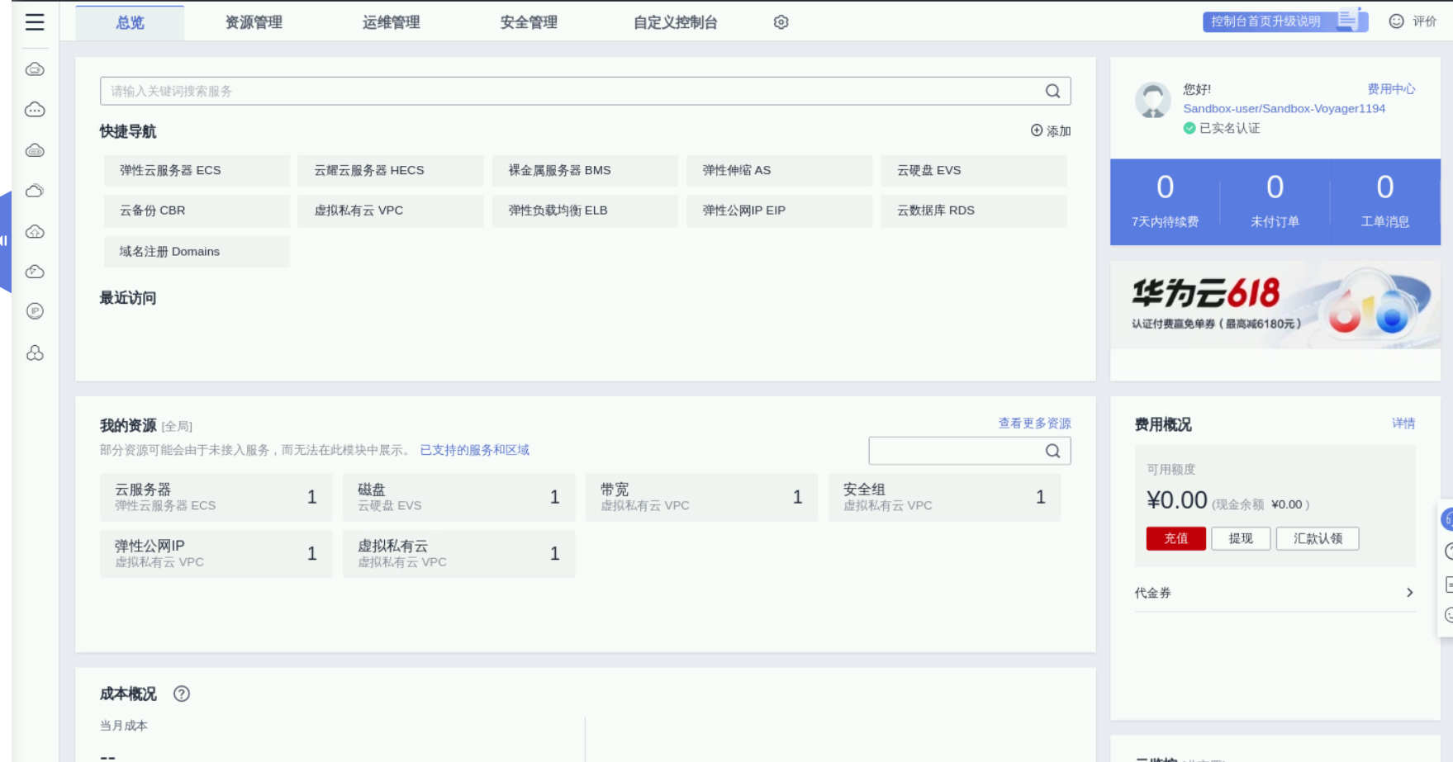Viewport: 1453px width, 762px height.
Task: Click the magnifier icon in the service search bar
Action: coord(1052,91)
